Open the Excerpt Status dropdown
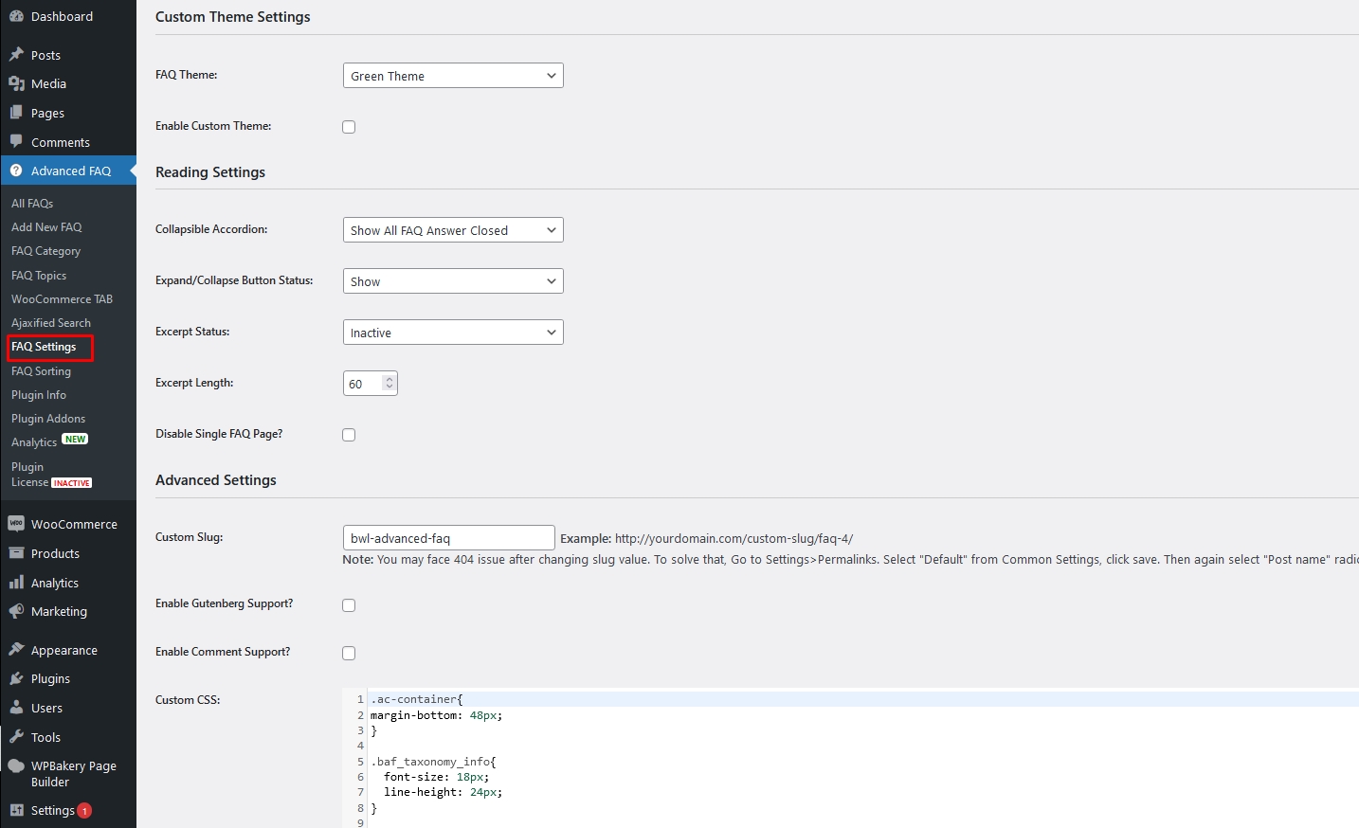The width and height of the screenshot is (1359, 828). pos(453,333)
